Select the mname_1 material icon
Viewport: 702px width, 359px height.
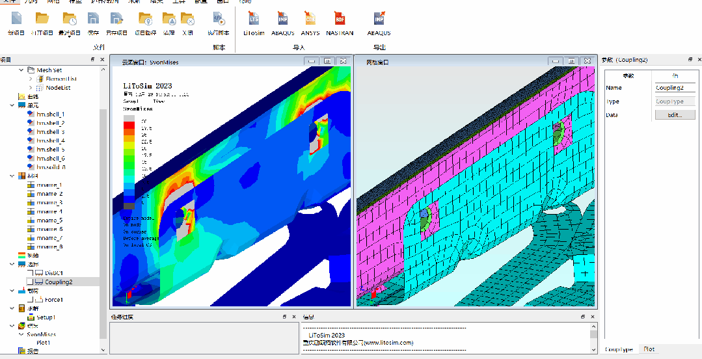[x=31, y=185]
